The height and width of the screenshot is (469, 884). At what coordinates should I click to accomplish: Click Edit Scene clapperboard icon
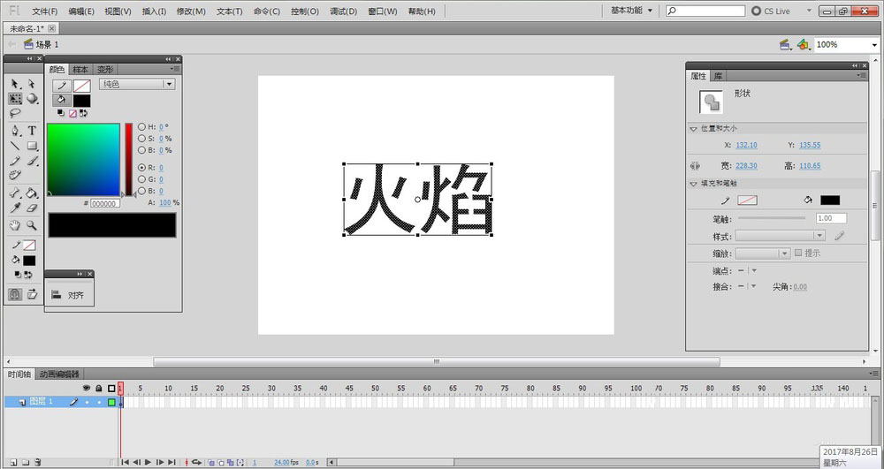(785, 44)
